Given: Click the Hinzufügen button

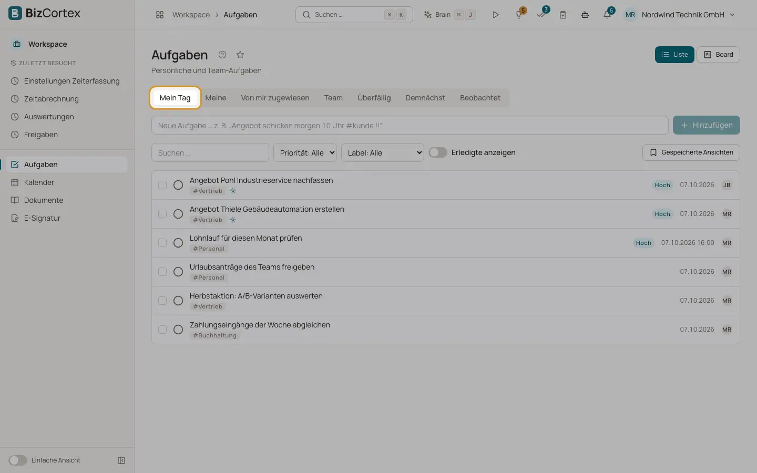Looking at the screenshot, I should (707, 125).
